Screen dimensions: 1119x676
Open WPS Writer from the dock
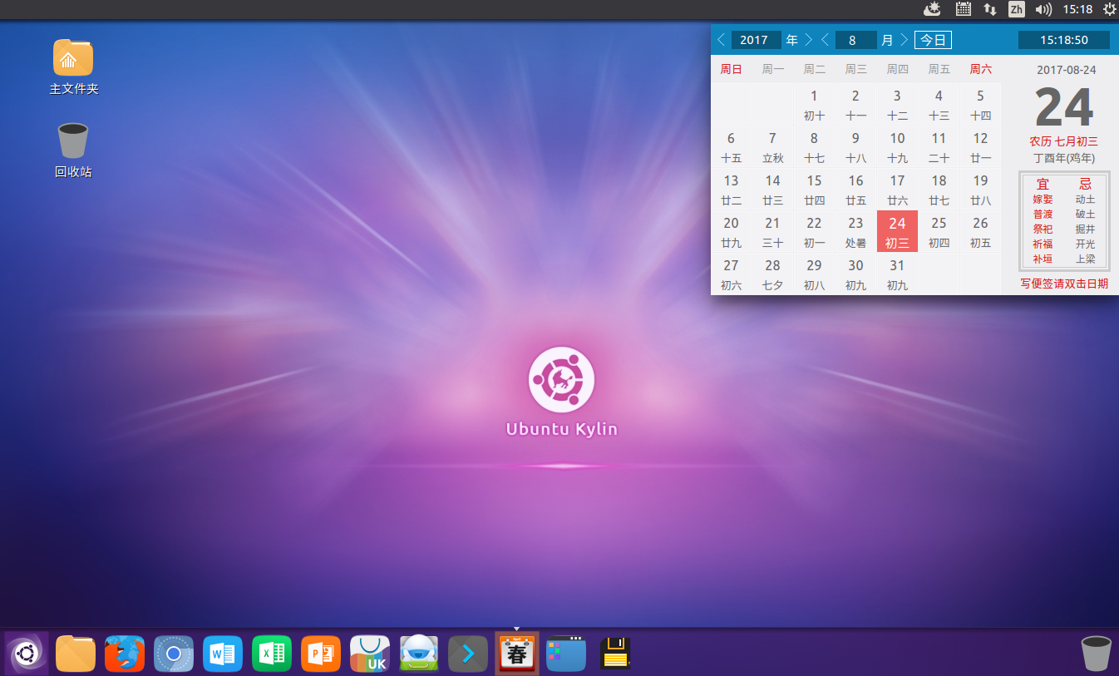223,654
